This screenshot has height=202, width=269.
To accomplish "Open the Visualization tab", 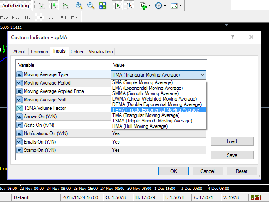I will pyautogui.click(x=101, y=52).
